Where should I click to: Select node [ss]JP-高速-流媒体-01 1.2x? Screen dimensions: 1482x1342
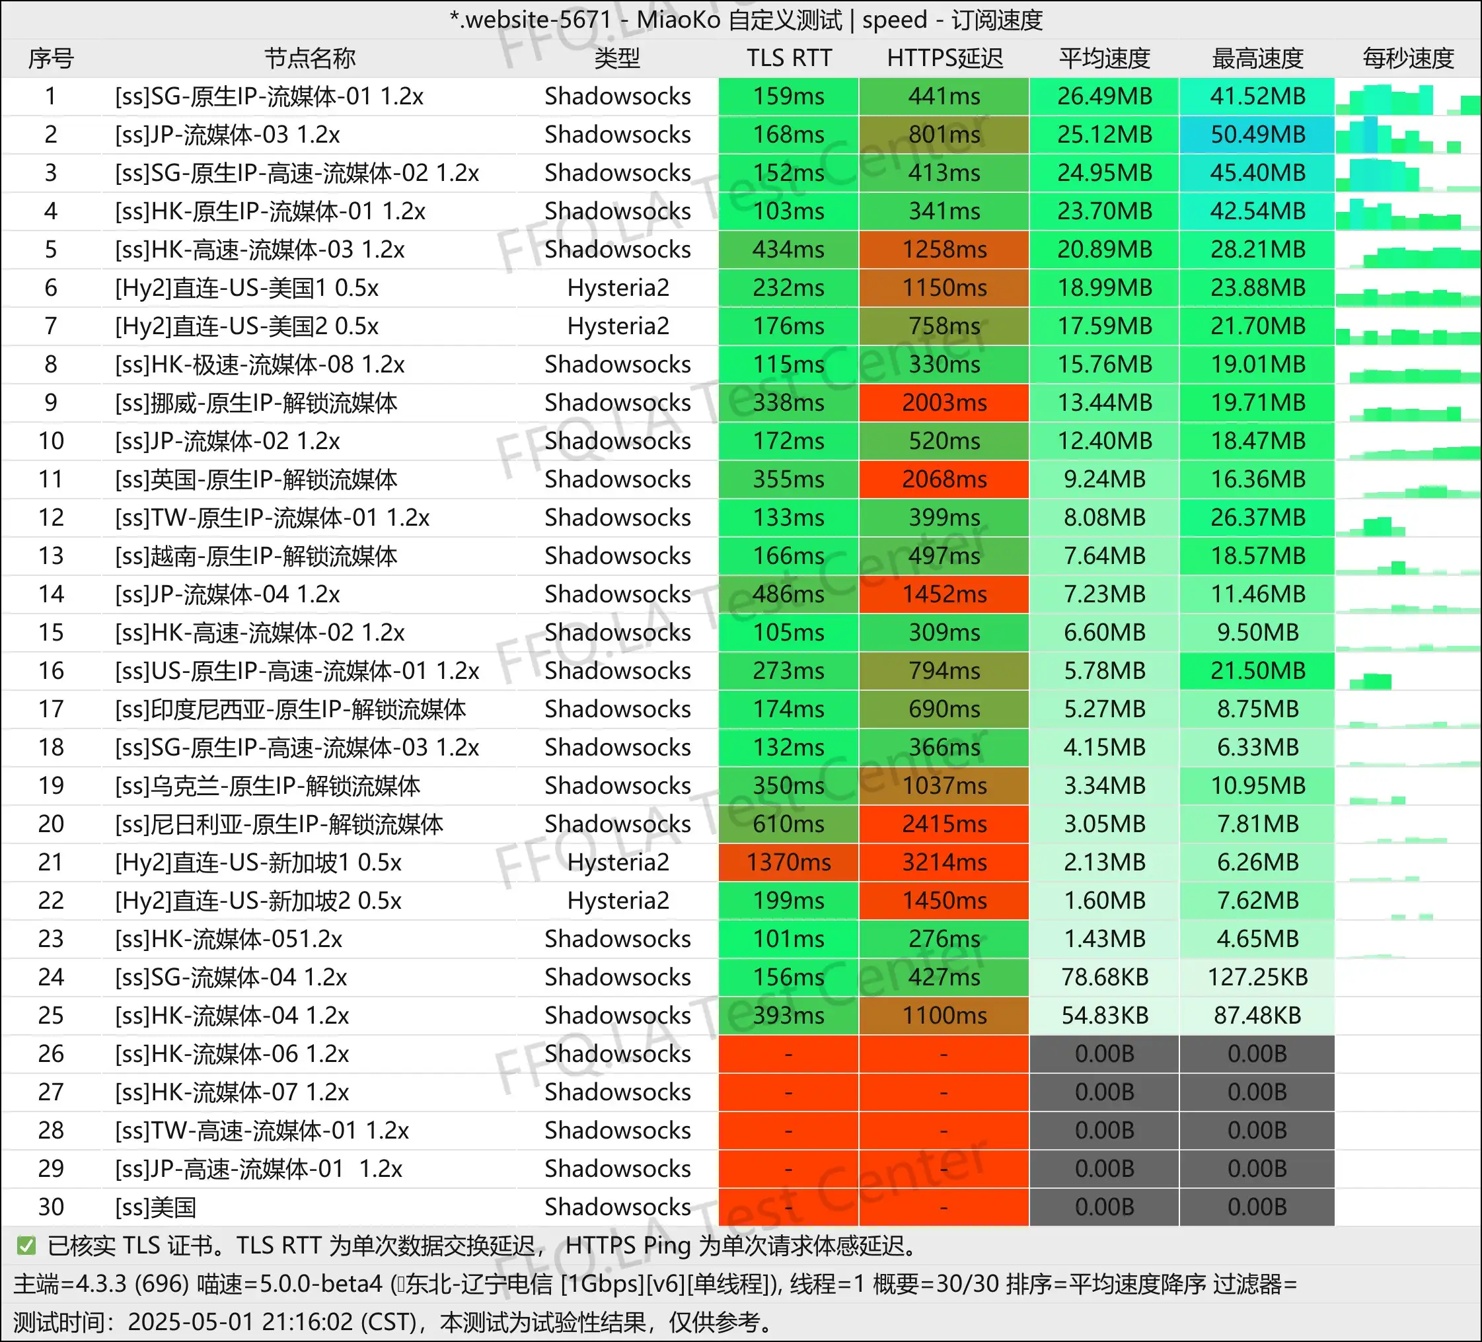tap(259, 1168)
